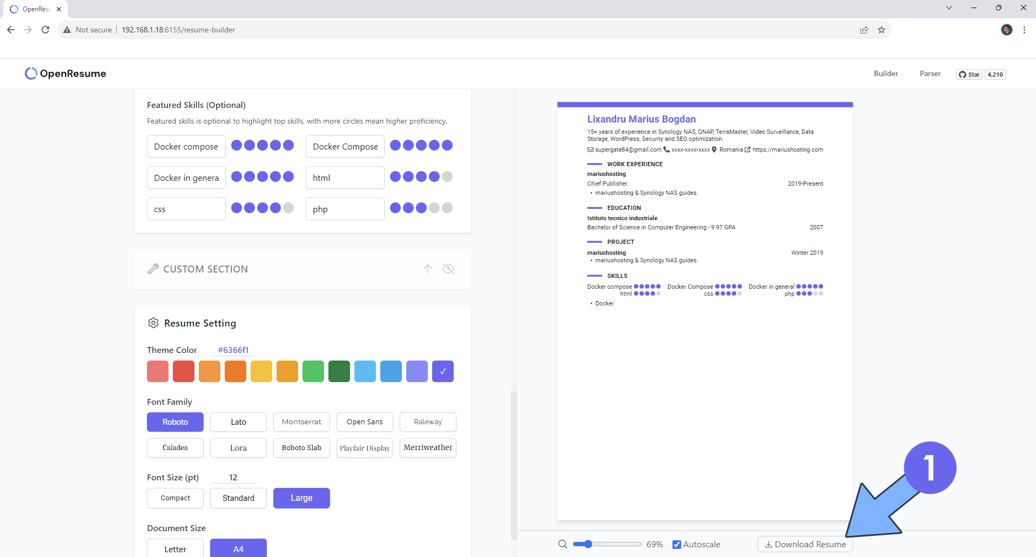Click the GitHub Star button

(x=969, y=74)
